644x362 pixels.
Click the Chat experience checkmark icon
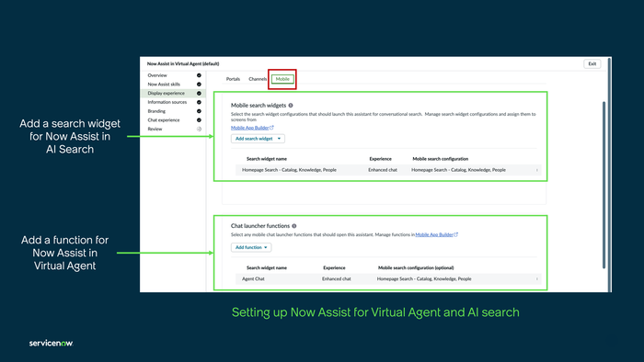pyautogui.click(x=199, y=120)
